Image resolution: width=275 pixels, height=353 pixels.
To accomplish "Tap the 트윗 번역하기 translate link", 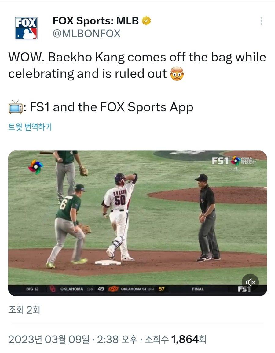I will point(30,127).
